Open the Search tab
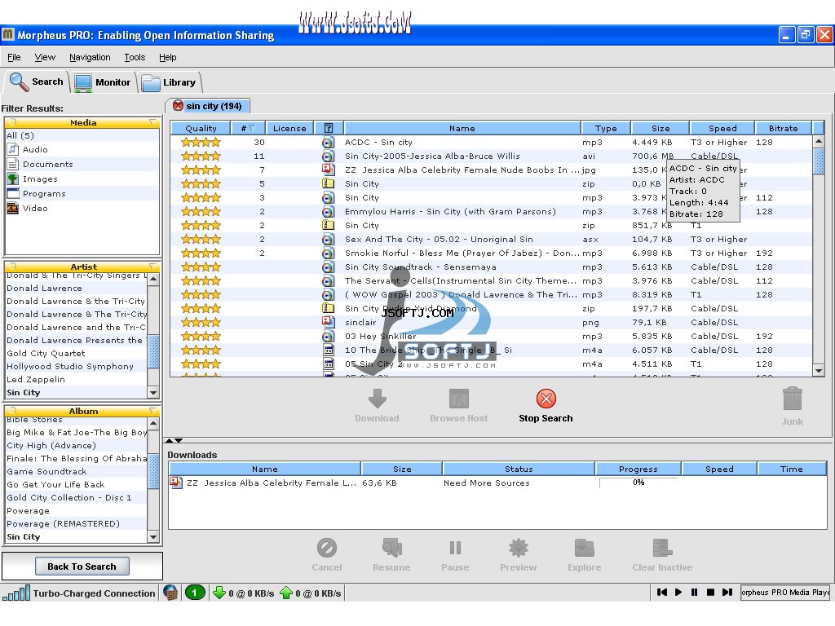The height and width of the screenshot is (626, 835). click(37, 82)
